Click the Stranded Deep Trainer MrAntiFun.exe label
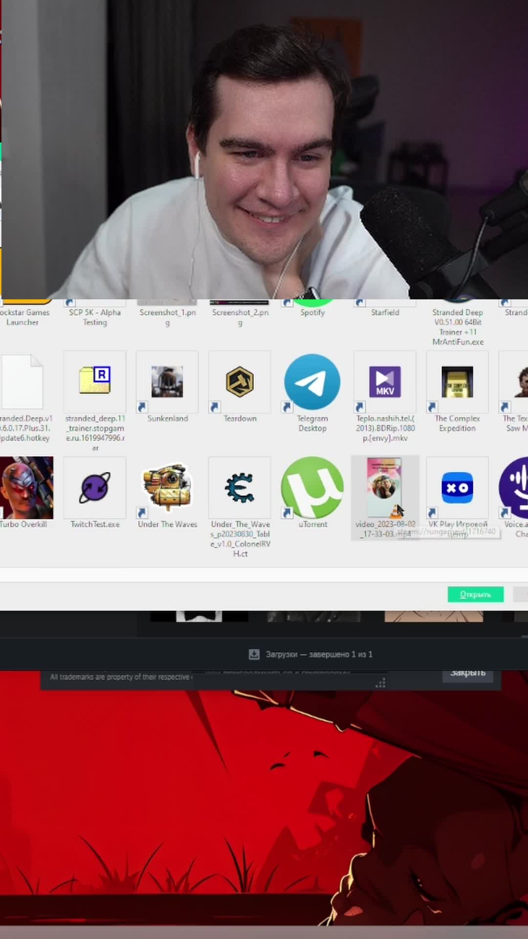 [458, 327]
